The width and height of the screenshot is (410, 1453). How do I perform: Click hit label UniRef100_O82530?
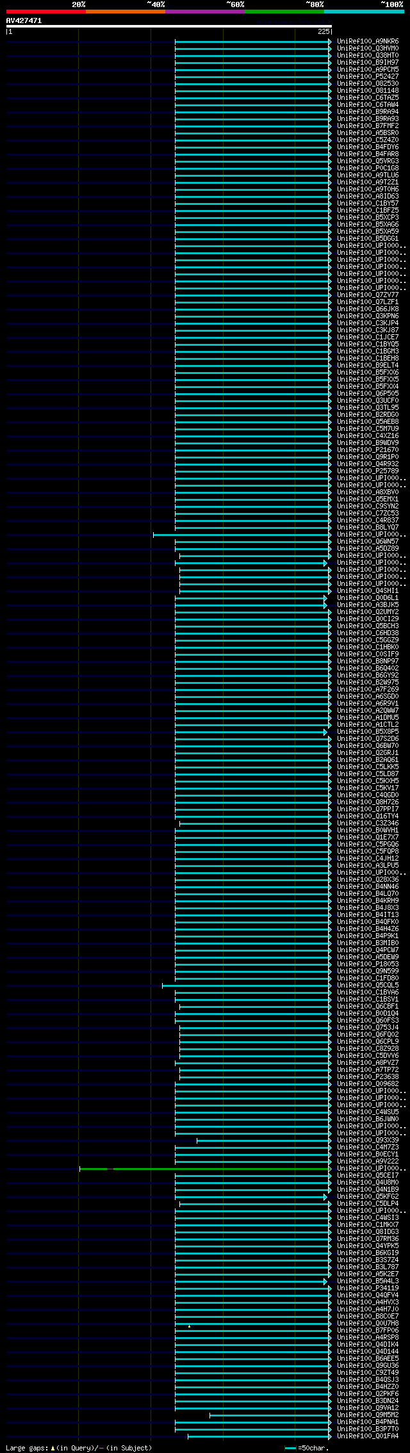(x=368, y=84)
